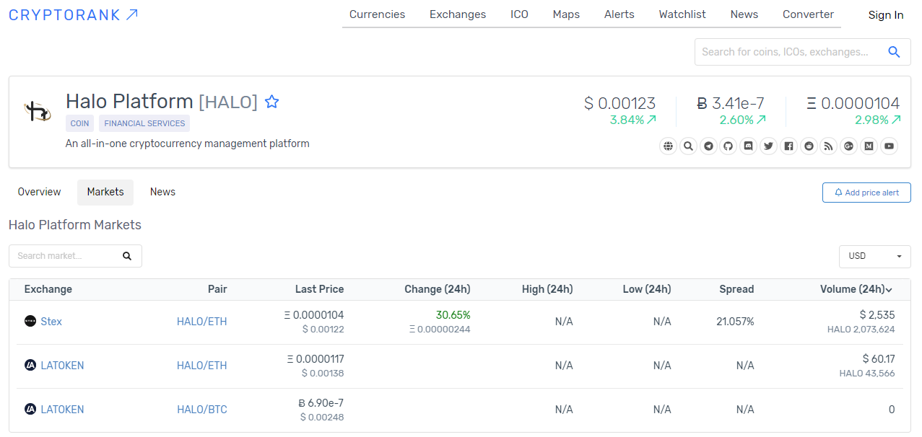Click the Stex exchange logo icon
The image size is (922, 437).
30,322
